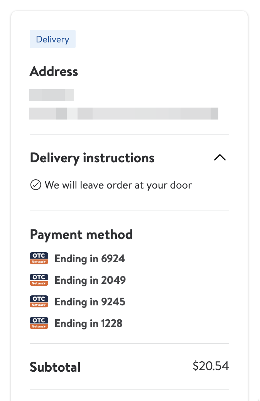Click the OTC Network icon for card 6924
Image resolution: width=260 pixels, height=401 pixels.
[x=39, y=258]
